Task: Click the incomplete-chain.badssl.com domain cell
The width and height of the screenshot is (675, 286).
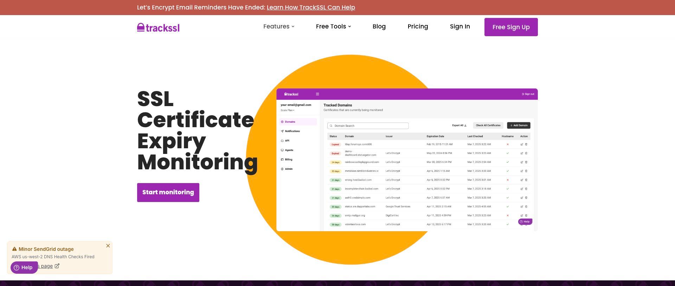Action: (x=361, y=189)
